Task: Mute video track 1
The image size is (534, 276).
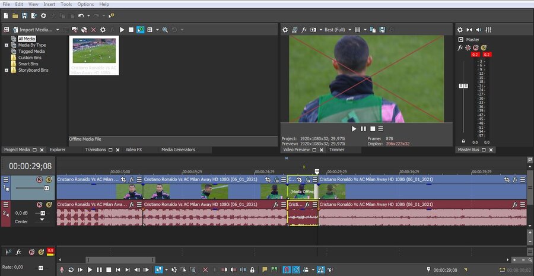Action: click(40, 180)
